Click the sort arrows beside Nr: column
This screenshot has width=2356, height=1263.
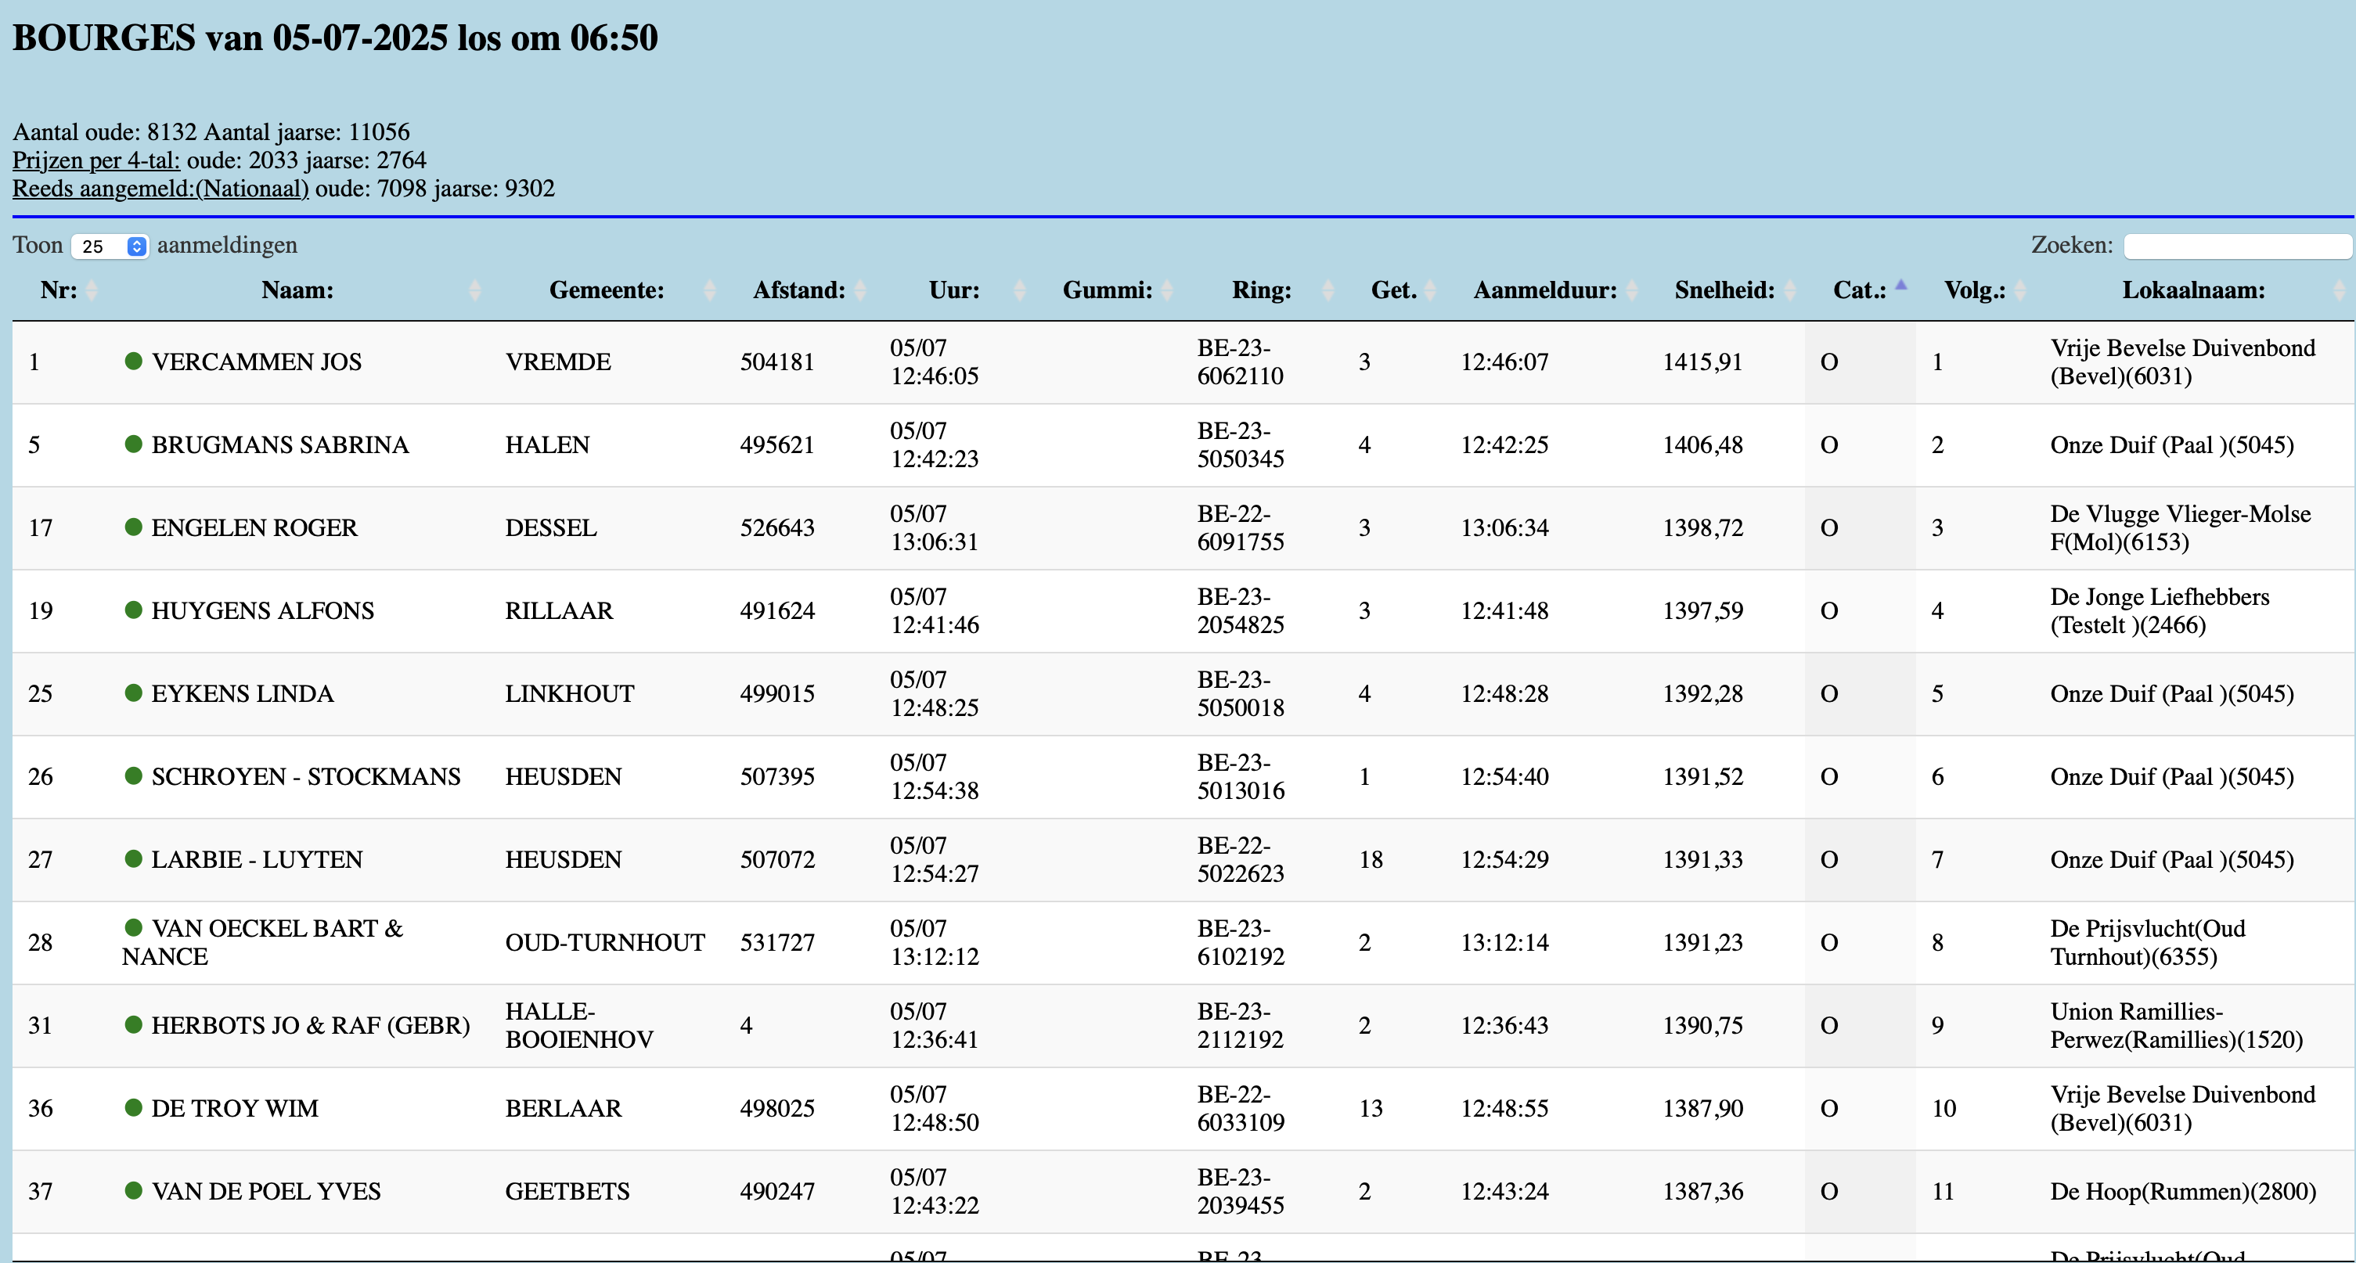point(92,291)
